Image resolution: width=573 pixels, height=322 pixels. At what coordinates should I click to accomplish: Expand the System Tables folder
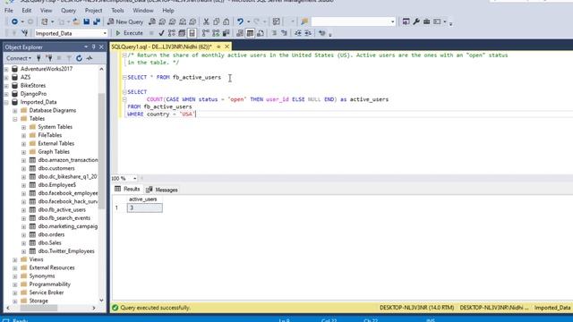(x=24, y=127)
